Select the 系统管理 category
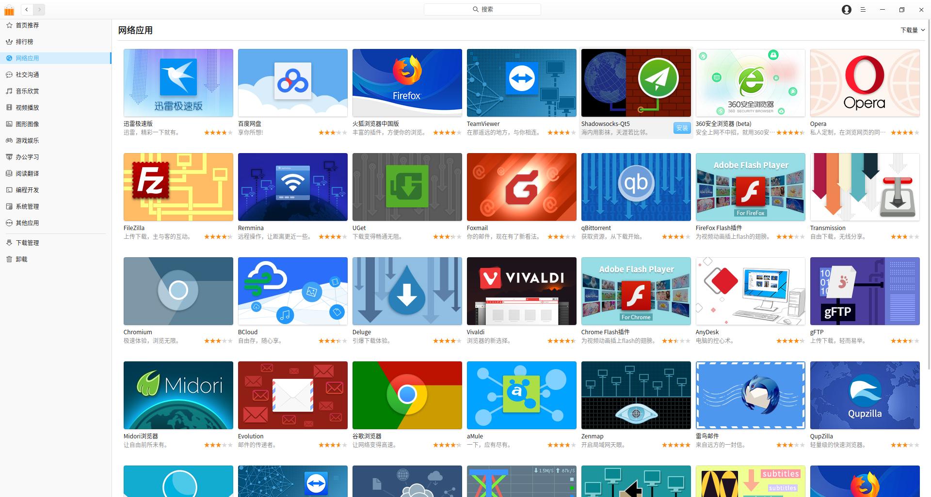The height and width of the screenshot is (497, 931). (28, 206)
